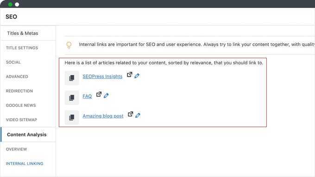Screen dimensions: 315x177
Task: Open the Redirection section
Action: [x=19, y=91]
